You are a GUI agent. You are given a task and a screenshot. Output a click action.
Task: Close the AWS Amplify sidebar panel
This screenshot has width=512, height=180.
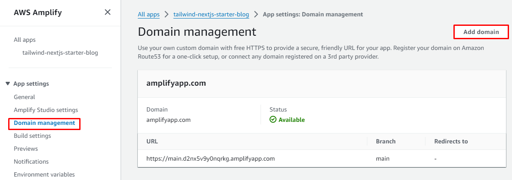[108, 12]
